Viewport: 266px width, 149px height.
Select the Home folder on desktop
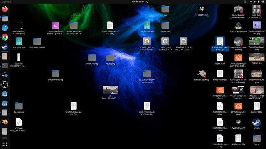(256, 140)
